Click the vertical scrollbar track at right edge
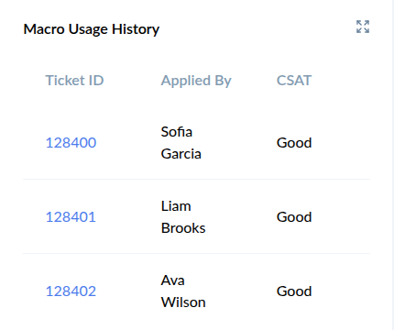Screen dimensions: 394x330 pos(393,165)
